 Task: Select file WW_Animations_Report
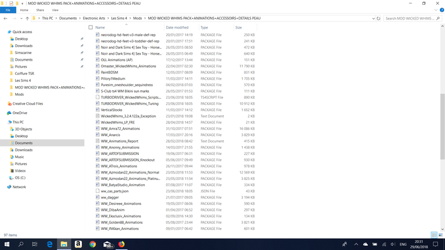click(x=119, y=141)
